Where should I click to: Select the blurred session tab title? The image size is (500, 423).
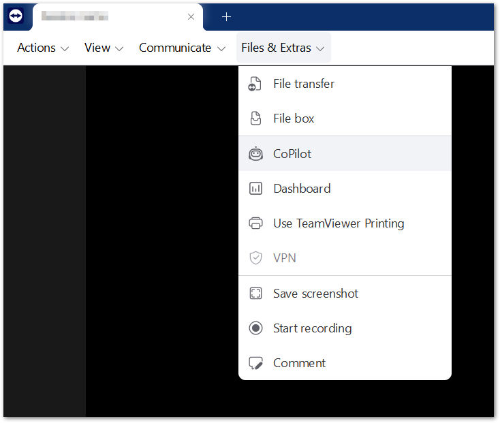(75, 16)
